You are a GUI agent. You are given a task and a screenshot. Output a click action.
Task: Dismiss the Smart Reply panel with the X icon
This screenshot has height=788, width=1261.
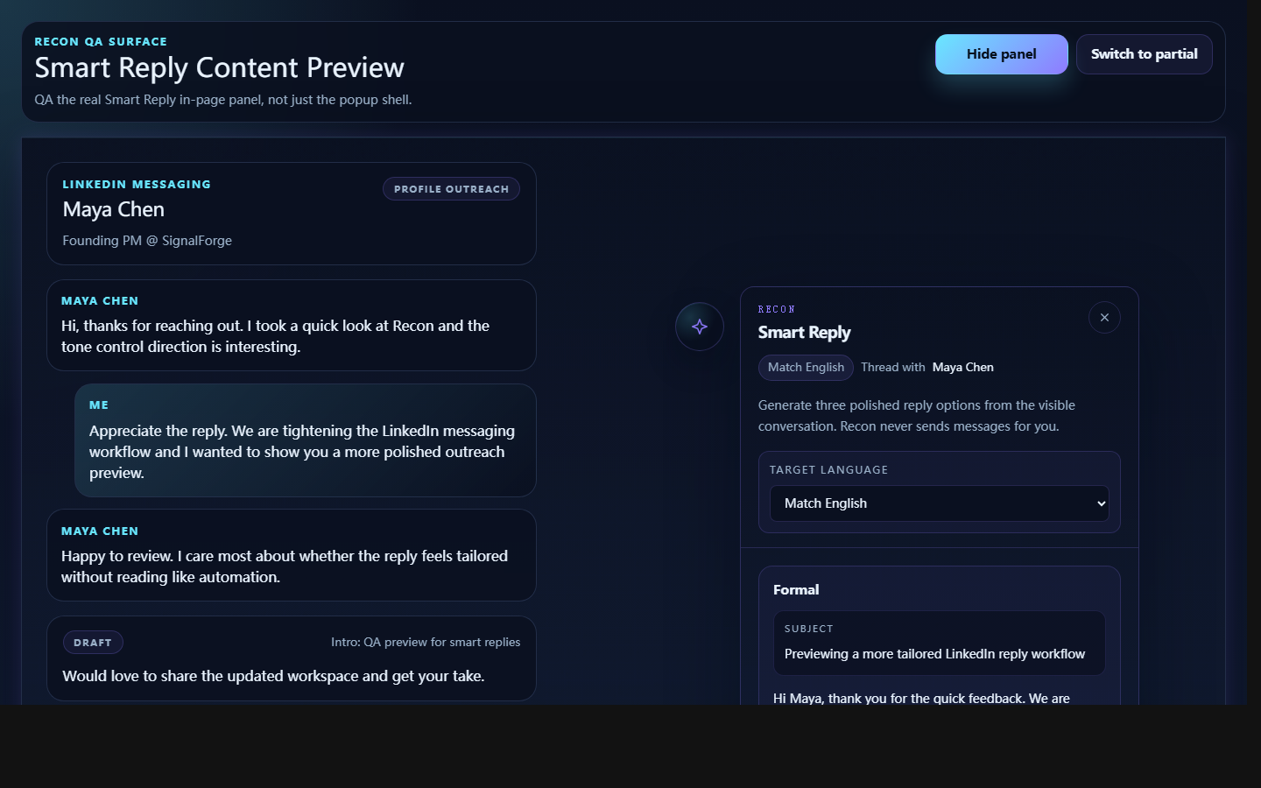coord(1104,317)
